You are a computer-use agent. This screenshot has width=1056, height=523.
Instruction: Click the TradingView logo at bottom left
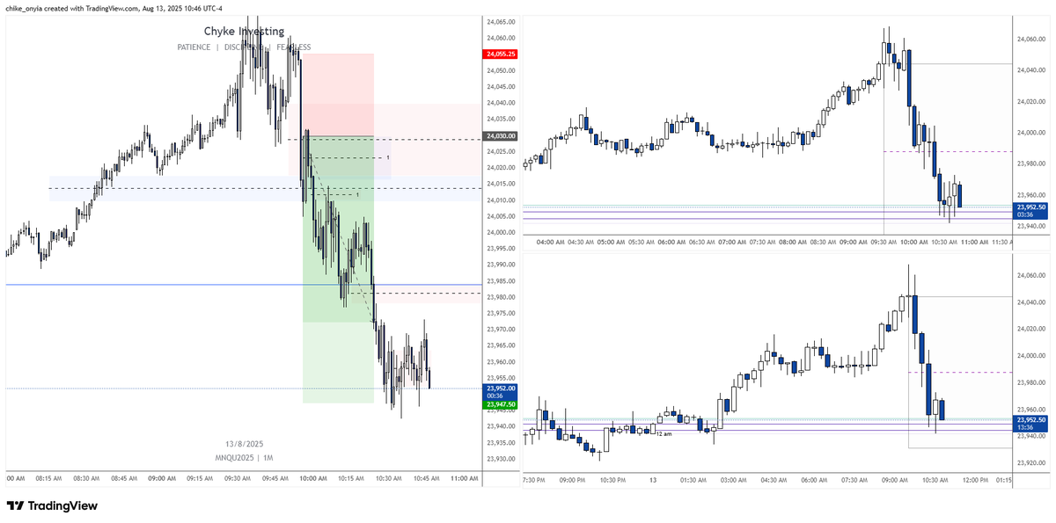tap(52, 506)
